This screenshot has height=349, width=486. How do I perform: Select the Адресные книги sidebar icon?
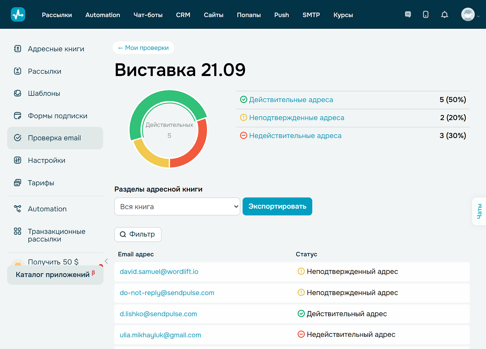pos(17,49)
